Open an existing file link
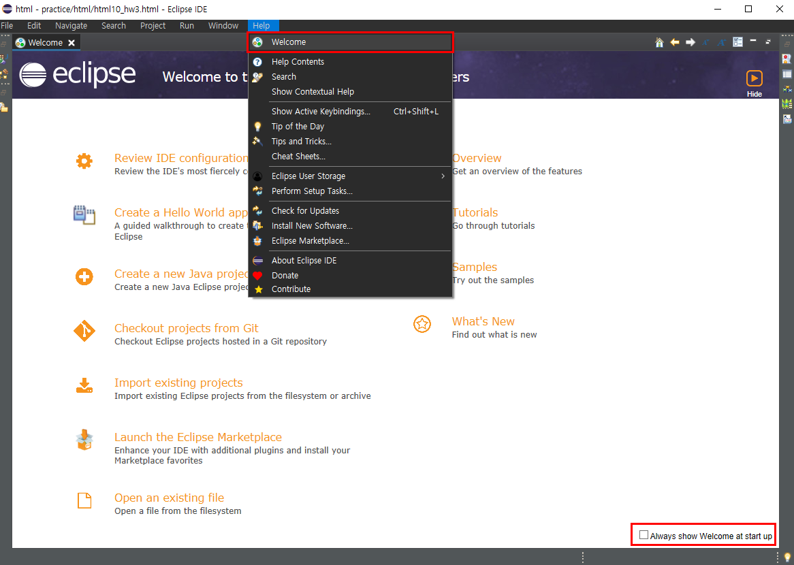794x565 pixels. pyautogui.click(x=169, y=498)
